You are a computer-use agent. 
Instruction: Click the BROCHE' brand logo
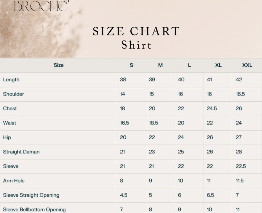click(x=41, y=6)
